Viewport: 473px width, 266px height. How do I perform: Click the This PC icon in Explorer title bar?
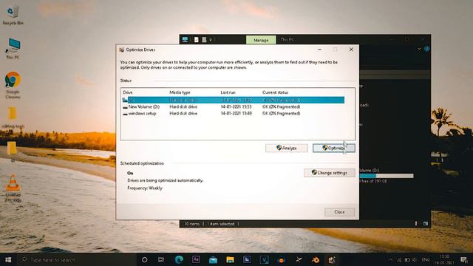pos(185,39)
